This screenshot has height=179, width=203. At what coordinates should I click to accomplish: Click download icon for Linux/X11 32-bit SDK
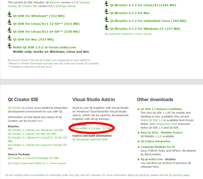(x=9, y=22)
